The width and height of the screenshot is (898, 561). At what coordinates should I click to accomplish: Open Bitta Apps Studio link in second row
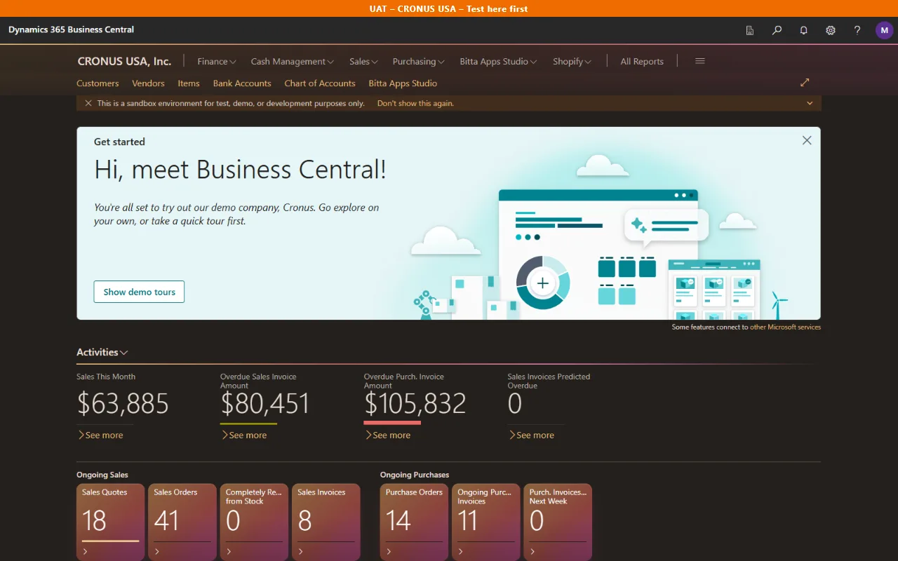coord(403,83)
